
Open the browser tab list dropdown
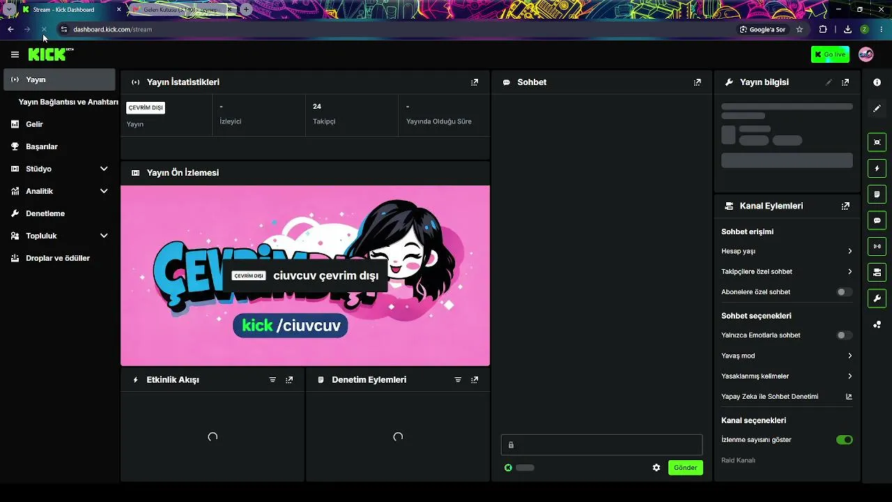pyautogui.click(x=9, y=10)
